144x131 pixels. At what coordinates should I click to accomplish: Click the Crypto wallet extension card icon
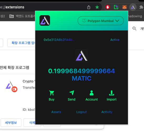[x=11, y=87]
